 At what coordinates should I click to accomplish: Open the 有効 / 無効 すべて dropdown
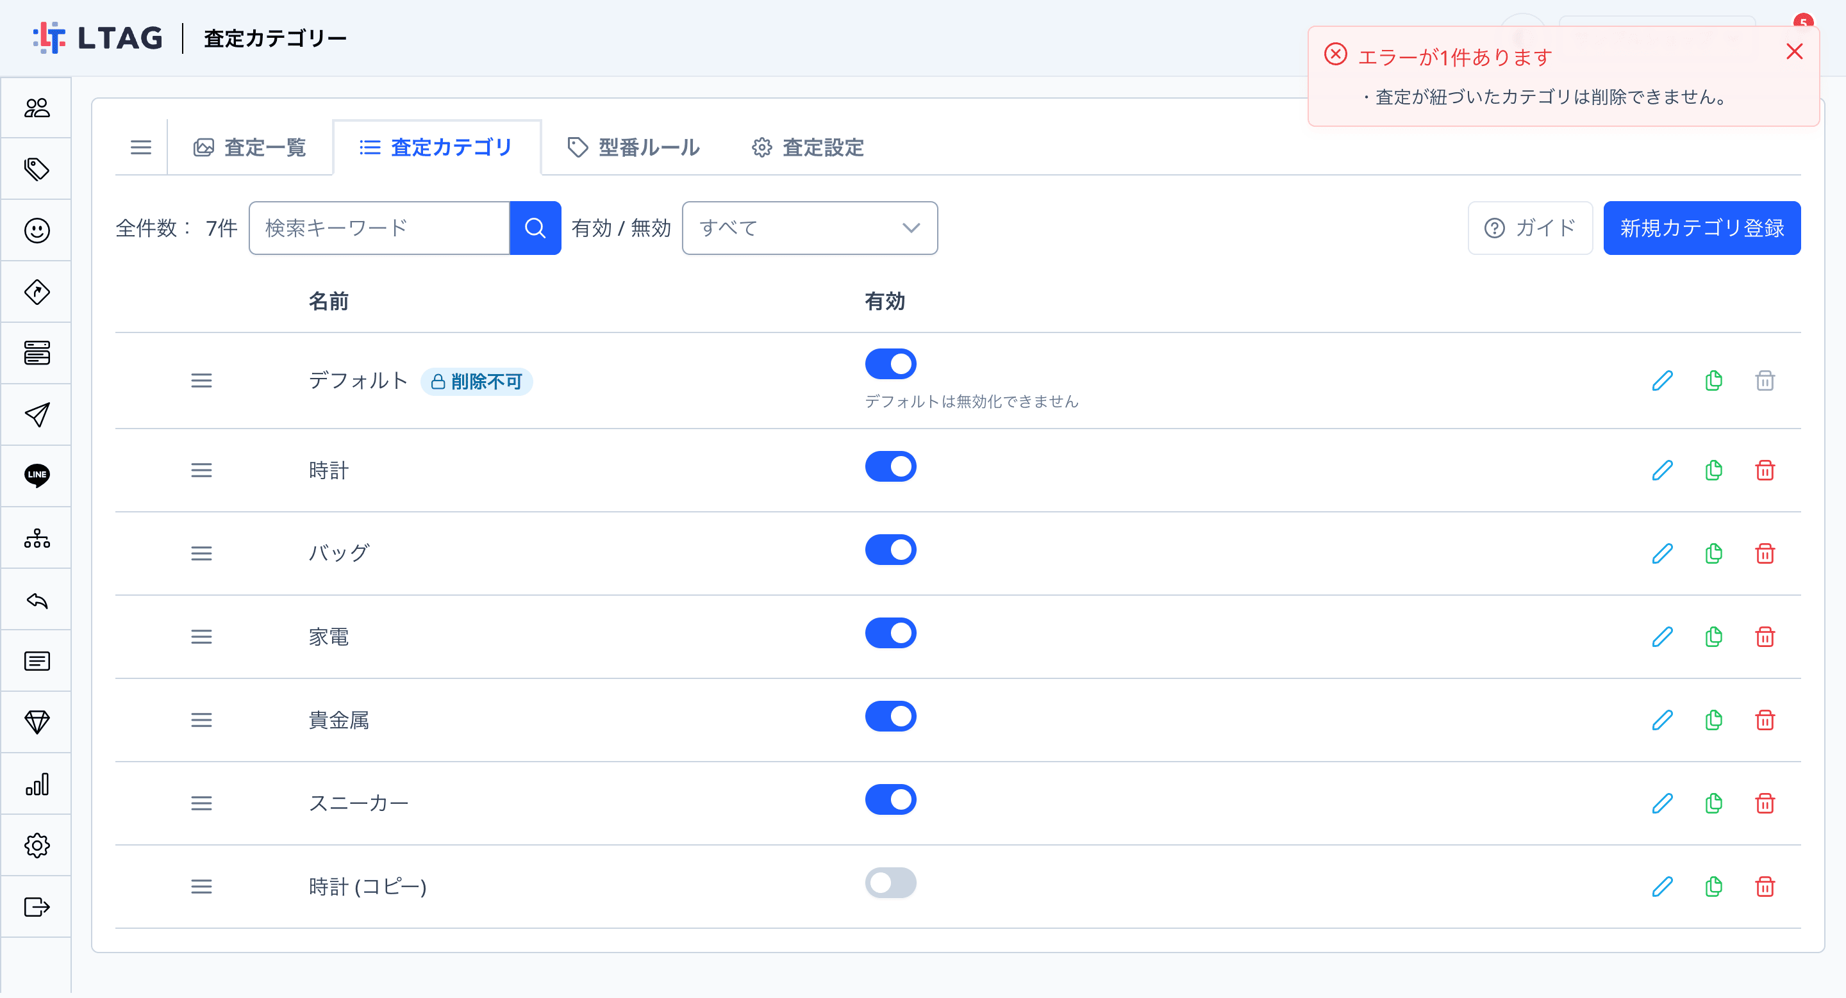click(x=809, y=227)
